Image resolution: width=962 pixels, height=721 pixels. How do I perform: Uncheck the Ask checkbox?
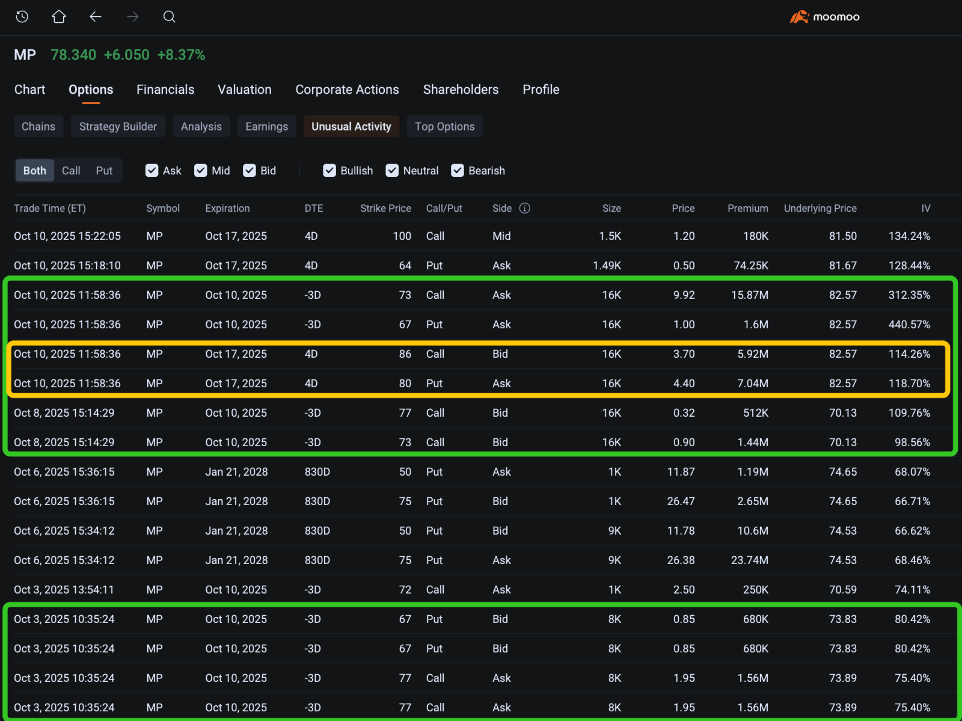pos(152,171)
